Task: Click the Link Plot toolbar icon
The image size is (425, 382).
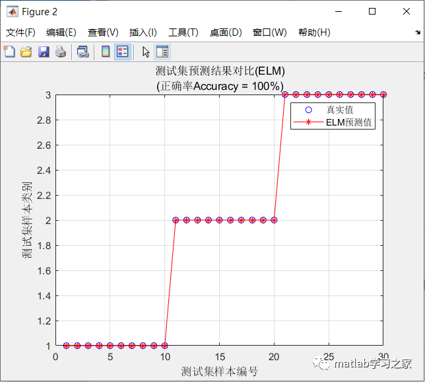Action: tap(83, 52)
